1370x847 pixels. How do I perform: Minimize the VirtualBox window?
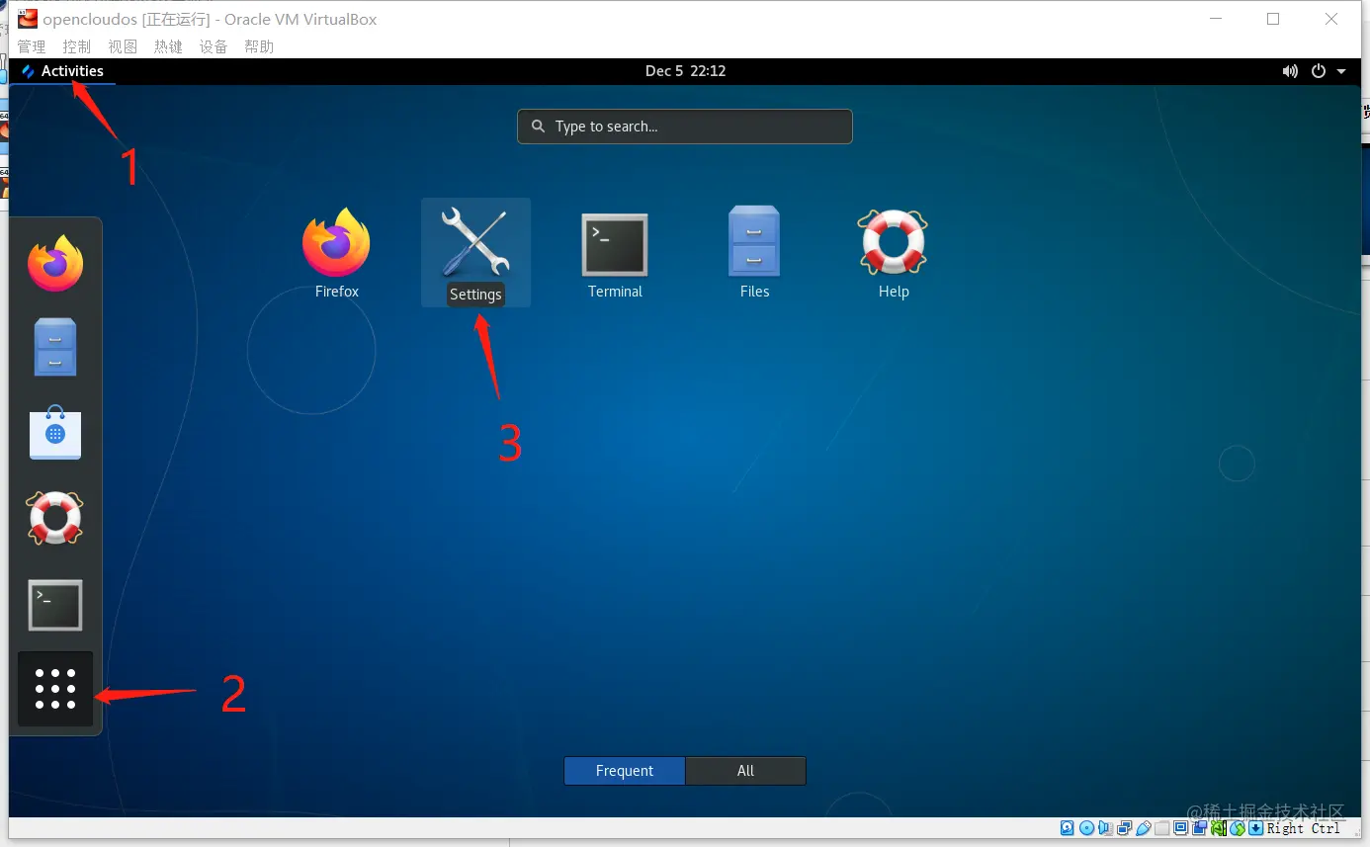(1217, 19)
